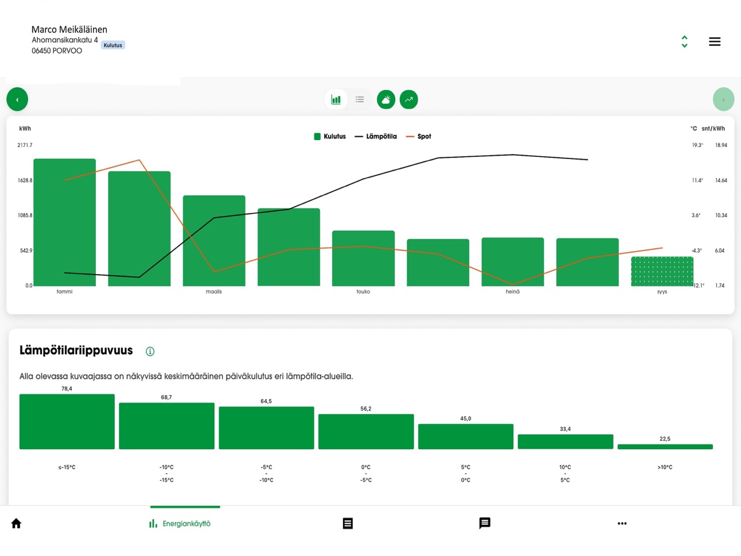Image resolution: width=741 pixels, height=556 pixels.
Task: Select the heinä consumption bar
Action: click(513, 262)
